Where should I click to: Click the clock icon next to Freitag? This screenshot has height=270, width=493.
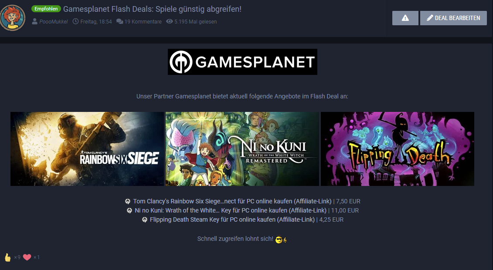pos(75,21)
